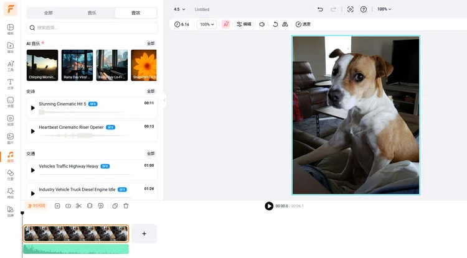
Task: Open the clip 100% scale dropdown
Action: (206, 24)
